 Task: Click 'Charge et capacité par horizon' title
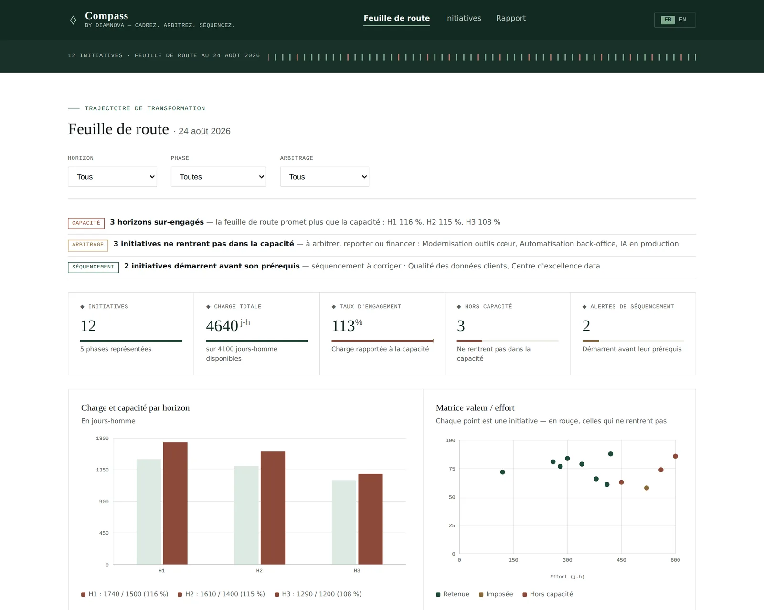(135, 408)
